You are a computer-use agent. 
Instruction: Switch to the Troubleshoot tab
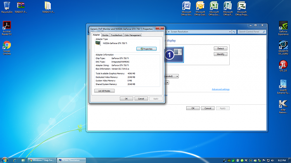[116, 35]
